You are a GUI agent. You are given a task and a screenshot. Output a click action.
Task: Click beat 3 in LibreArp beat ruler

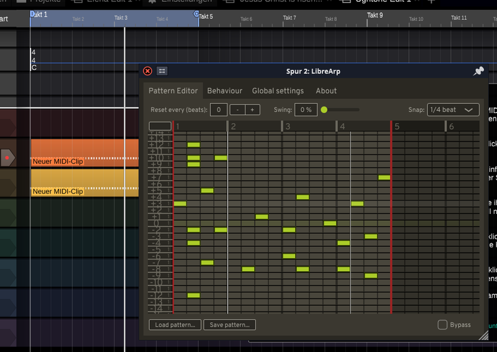point(288,126)
